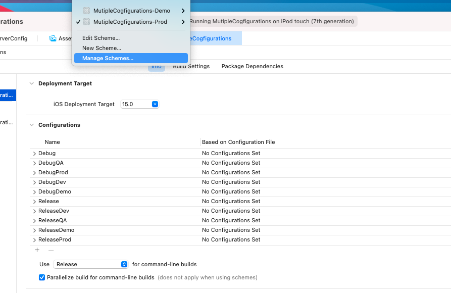
Task: Open the command-line builds configuration dropdown
Action: (x=90, y=264)
